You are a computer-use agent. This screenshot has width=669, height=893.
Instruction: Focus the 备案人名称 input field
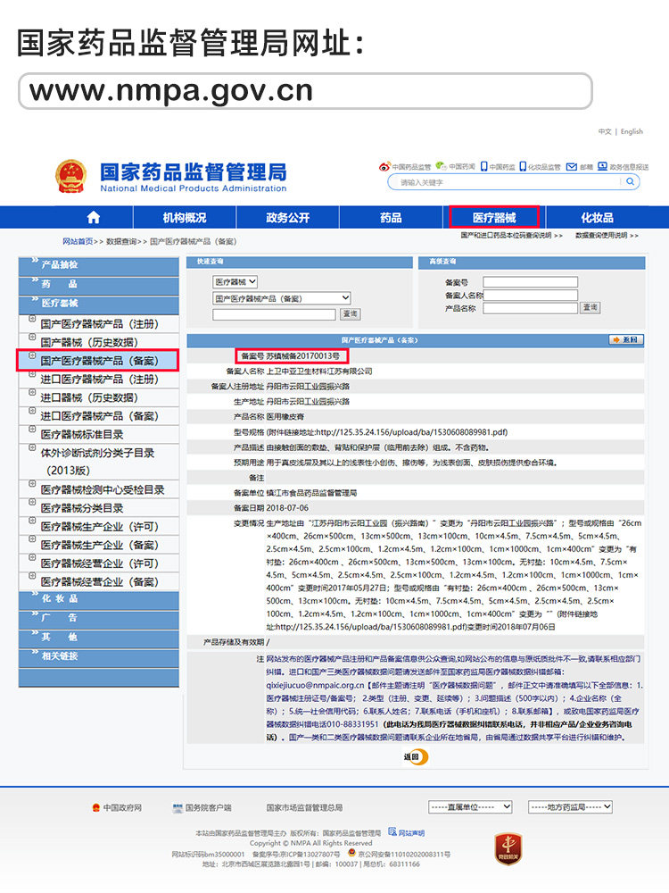pyautogui.click(x=530, y=295)
